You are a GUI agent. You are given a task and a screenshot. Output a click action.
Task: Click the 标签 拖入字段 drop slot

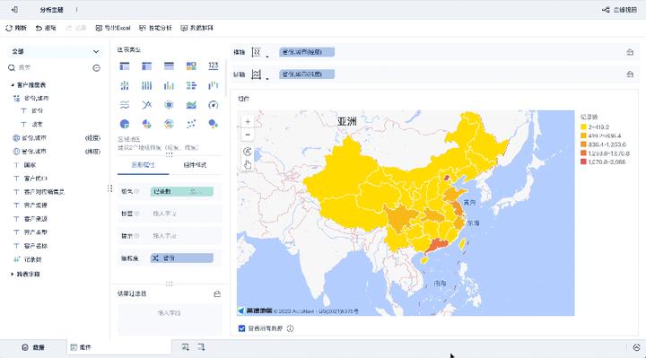click(x=181, y=214)
